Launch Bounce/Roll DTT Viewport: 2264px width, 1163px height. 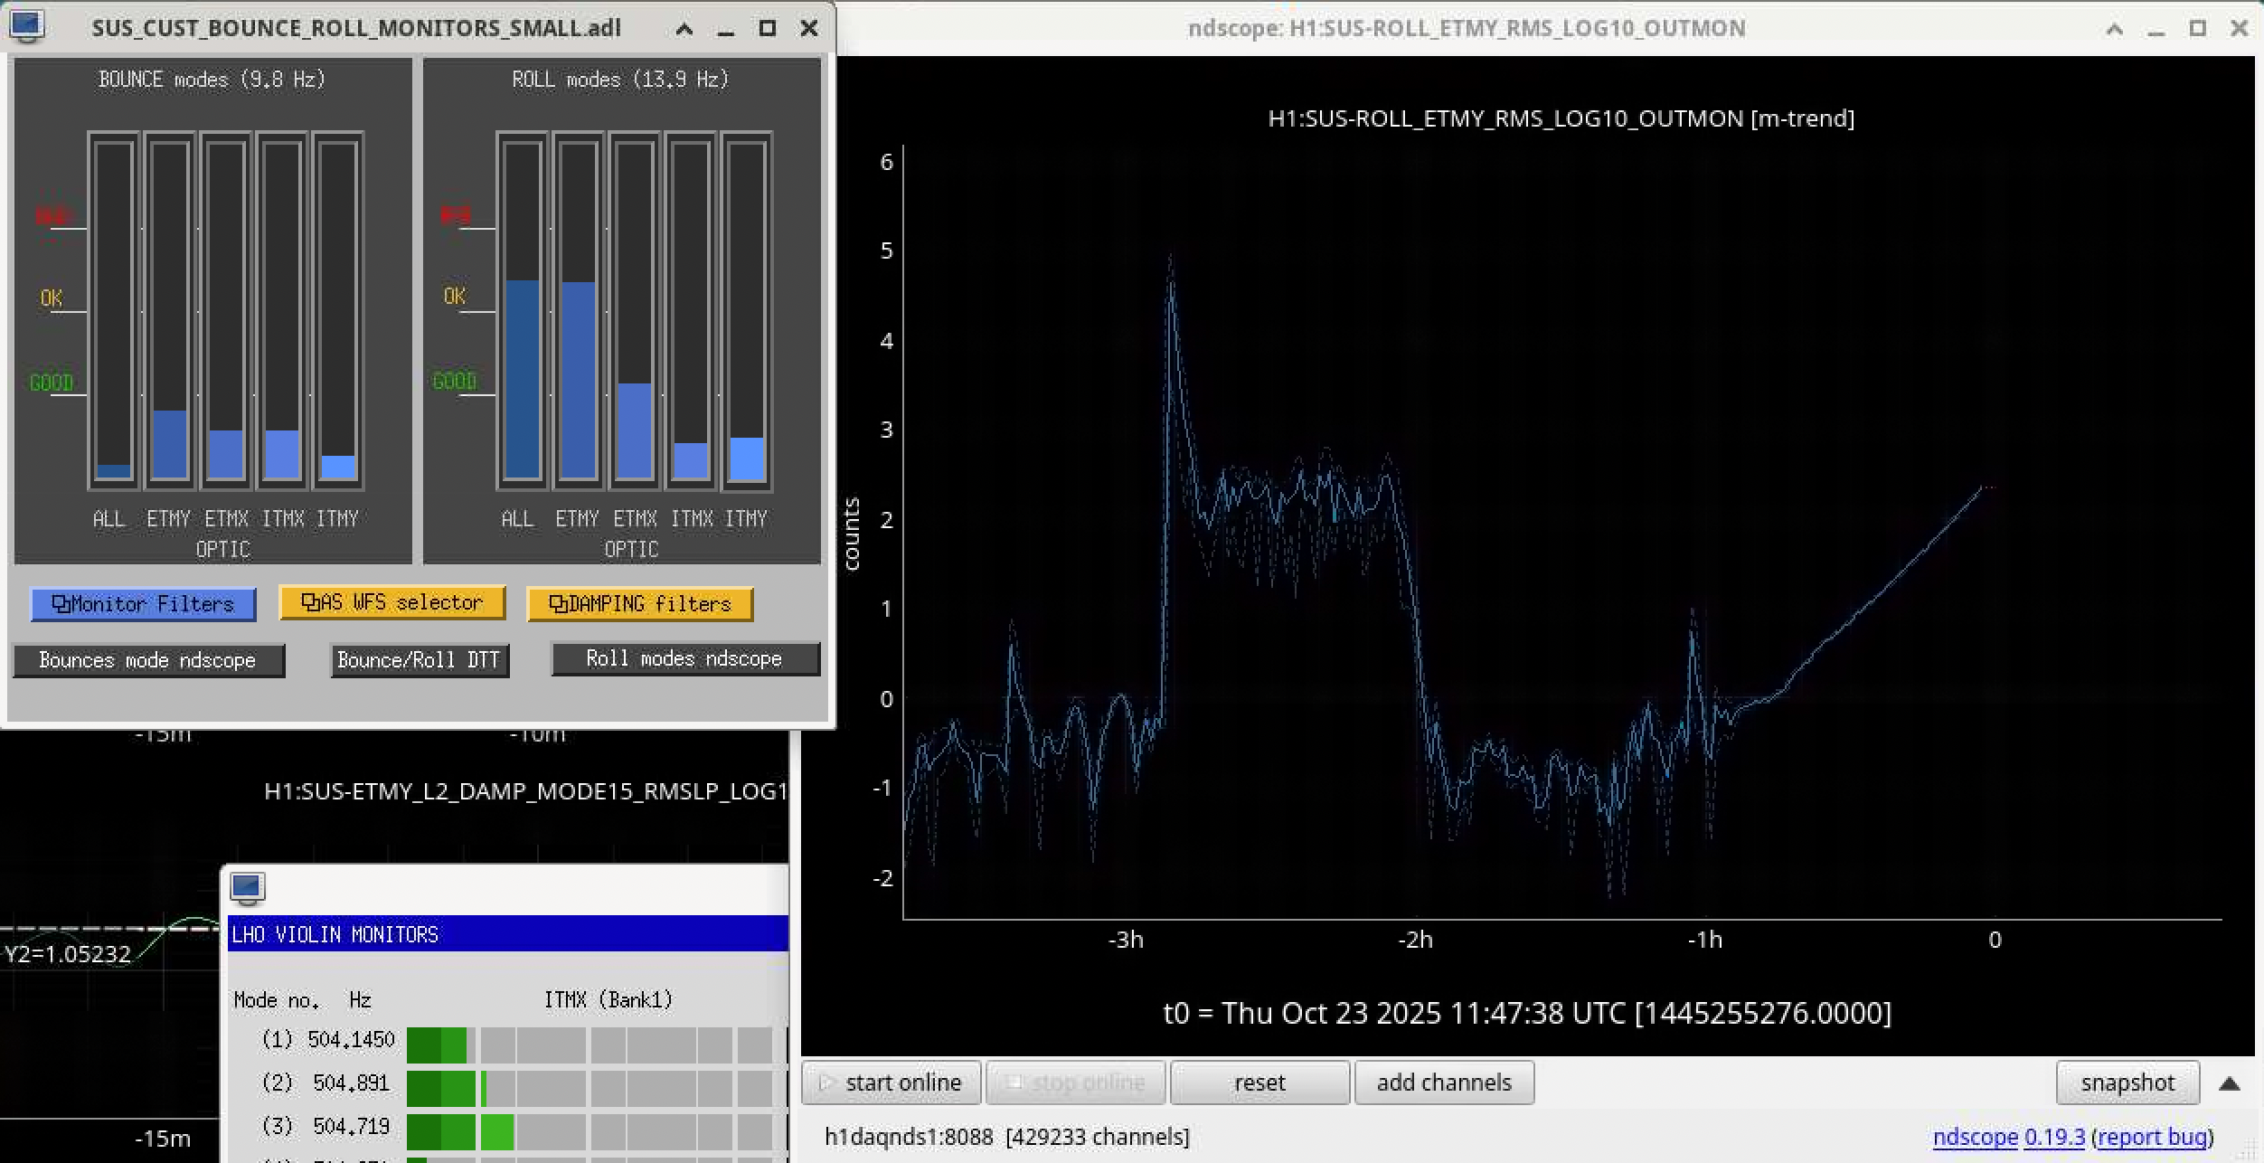coord(419,660)
